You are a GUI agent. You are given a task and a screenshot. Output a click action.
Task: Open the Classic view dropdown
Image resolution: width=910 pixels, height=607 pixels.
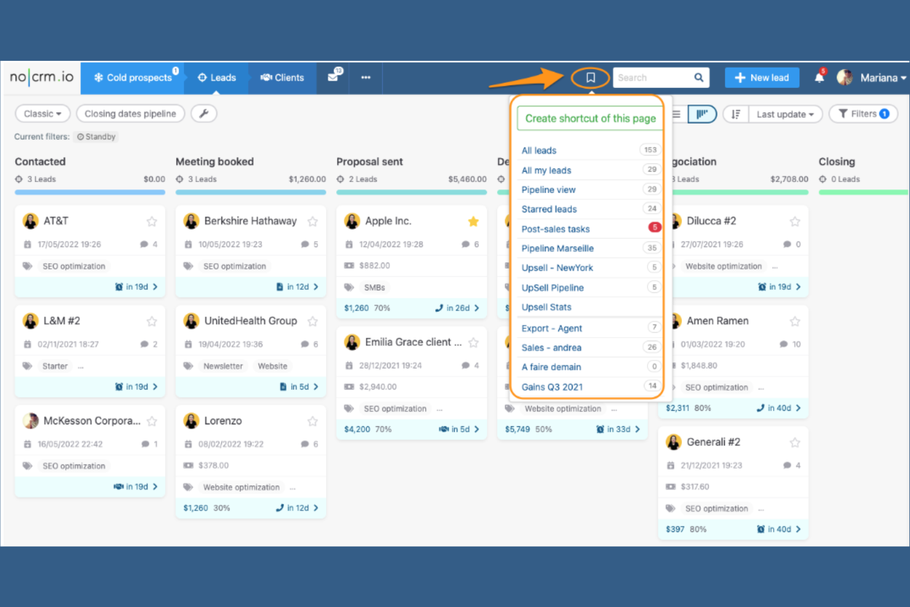pos(42,114)
